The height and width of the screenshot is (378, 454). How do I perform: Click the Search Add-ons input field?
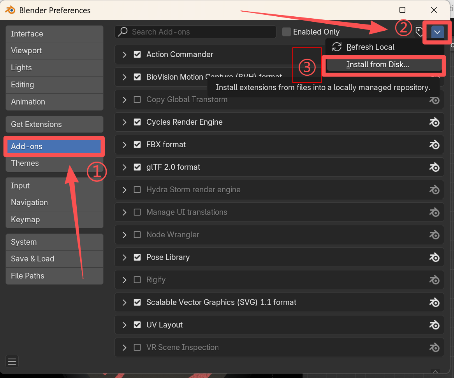click(195, 32)
